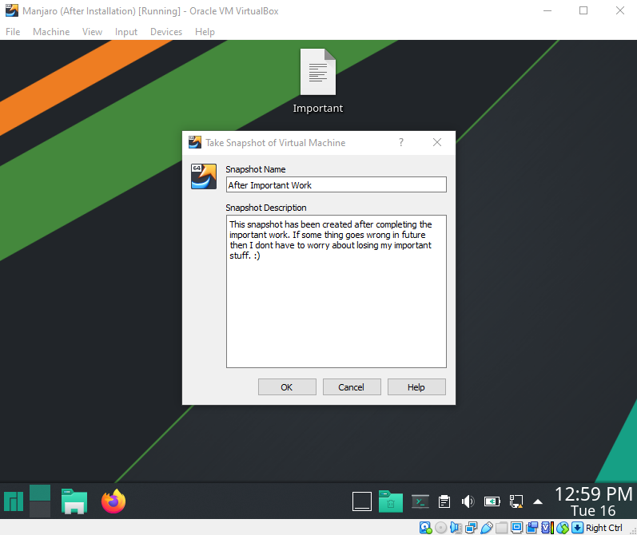Click VirtualBox CPU virtualization status icon

(x=547, y=528)
